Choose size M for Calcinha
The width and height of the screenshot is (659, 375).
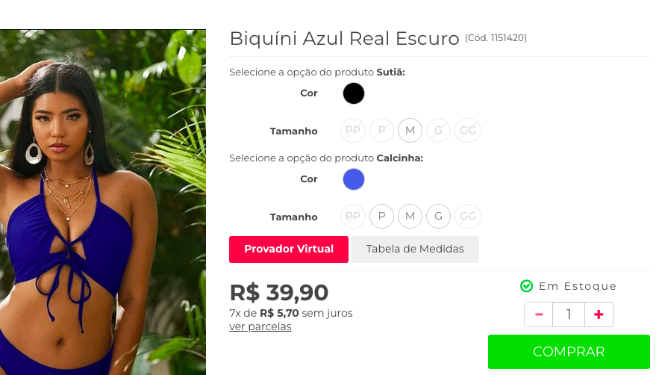[410, 217]
